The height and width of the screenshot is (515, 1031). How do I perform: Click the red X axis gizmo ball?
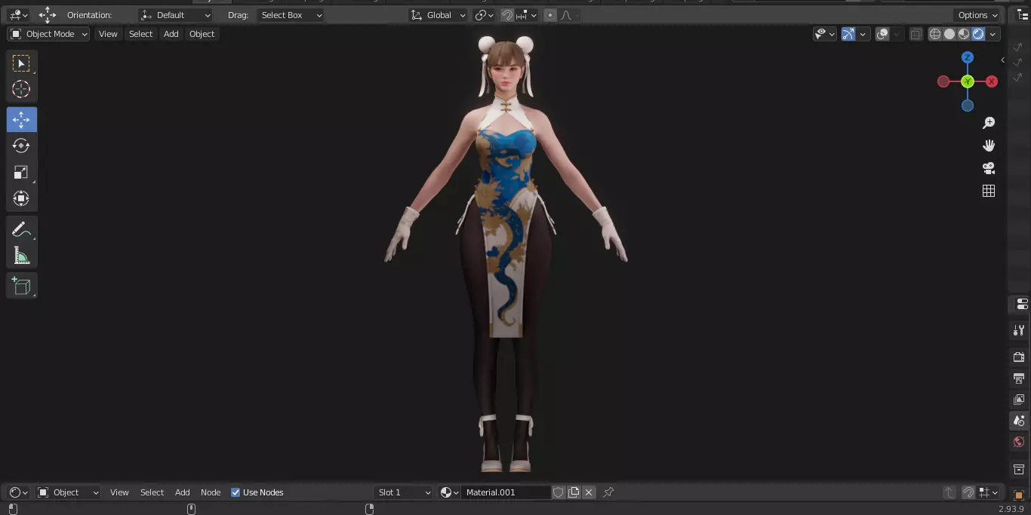click(992, 81)
